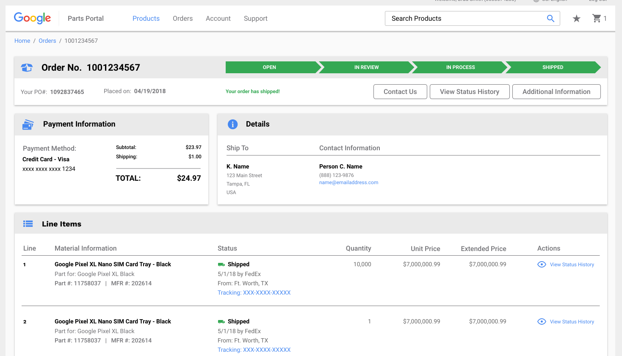Image resolution: width=622 pixels, height=356 pixels.
Task: Open the shopping cart icon
Action: [597, 18]
